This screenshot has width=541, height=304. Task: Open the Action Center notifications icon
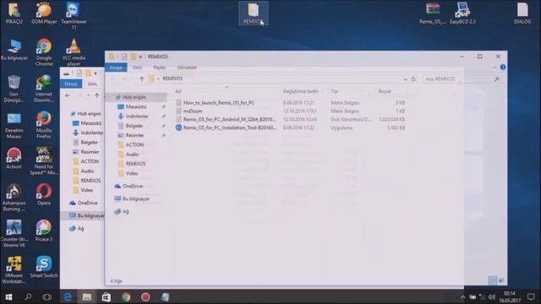(531, 296)
